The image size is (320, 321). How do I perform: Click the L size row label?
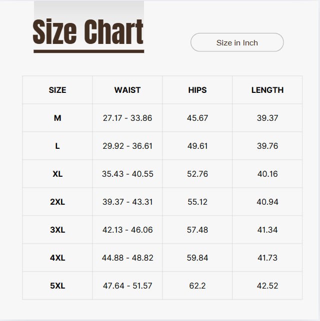pyautogui.click(x=57, y=146)
